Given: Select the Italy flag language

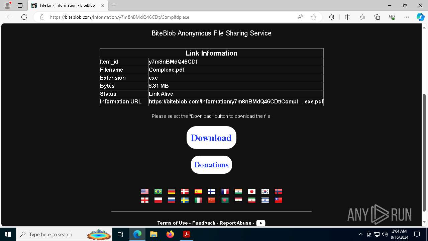Looking at the screenshot, I should 198,200.
